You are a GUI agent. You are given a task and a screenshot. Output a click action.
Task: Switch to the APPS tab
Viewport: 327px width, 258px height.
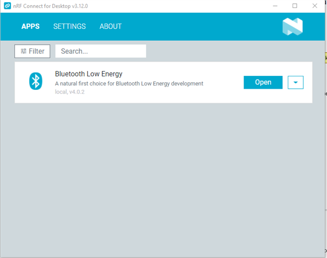coord(31,26)
